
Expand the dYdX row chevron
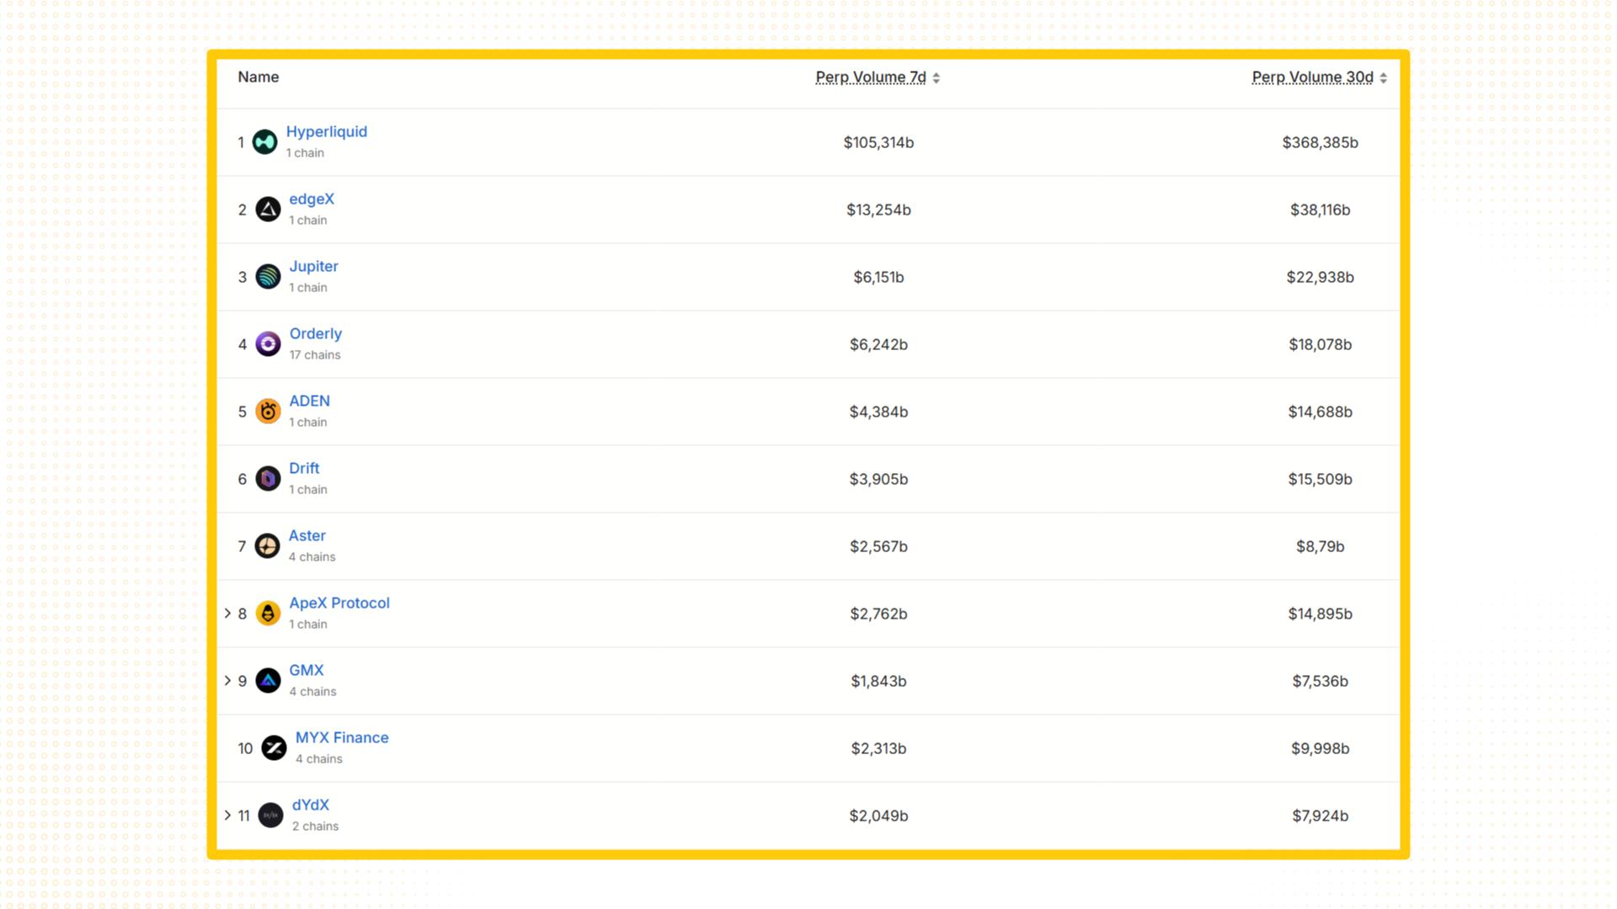pyautogui.click(x=227, y=816)
